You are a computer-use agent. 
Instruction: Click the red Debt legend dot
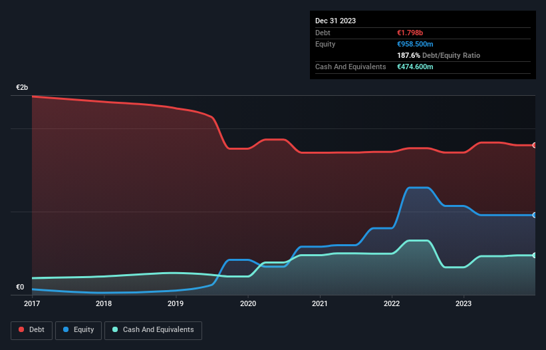[21, 329]
